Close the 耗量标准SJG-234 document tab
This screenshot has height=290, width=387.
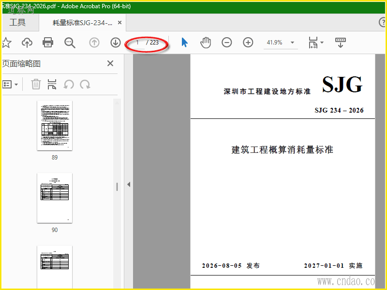click(119, 23)
